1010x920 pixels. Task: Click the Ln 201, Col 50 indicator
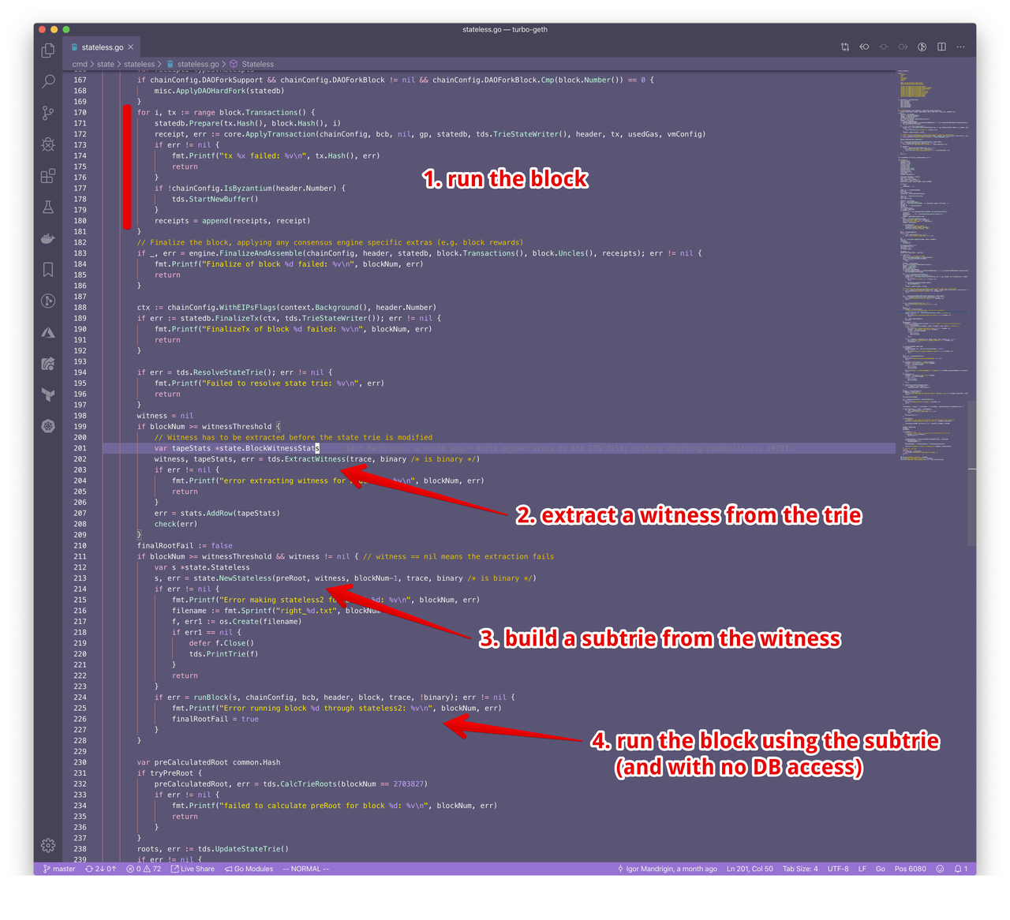tap(750, 869)
